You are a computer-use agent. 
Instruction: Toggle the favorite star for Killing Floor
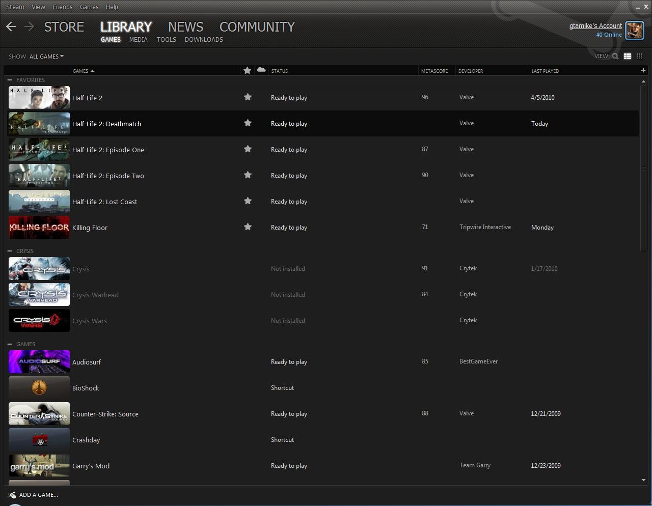tap(248, 227)
